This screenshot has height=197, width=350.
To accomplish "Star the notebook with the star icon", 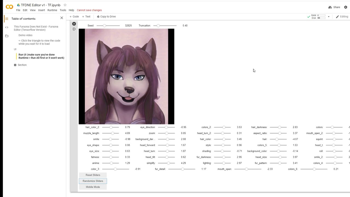I will (65, 5).
